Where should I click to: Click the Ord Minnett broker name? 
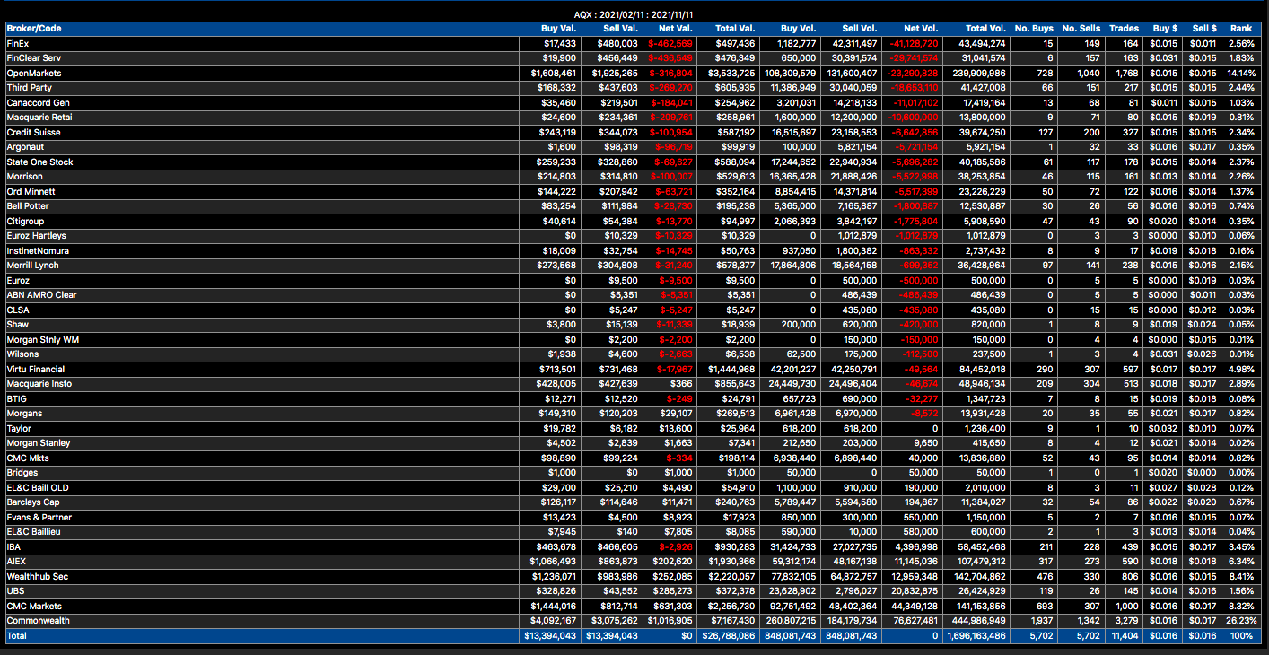click(31, 191)
